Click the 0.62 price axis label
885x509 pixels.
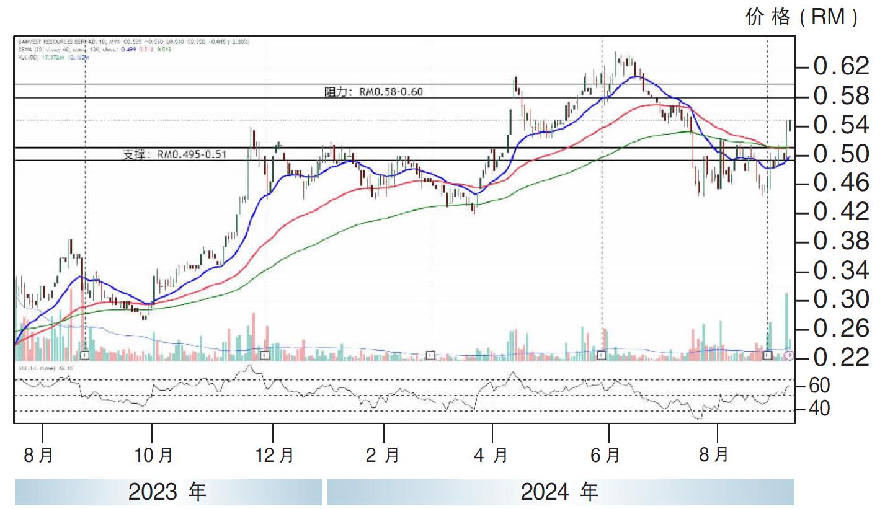pyautogui.click(x=840, y=66)
